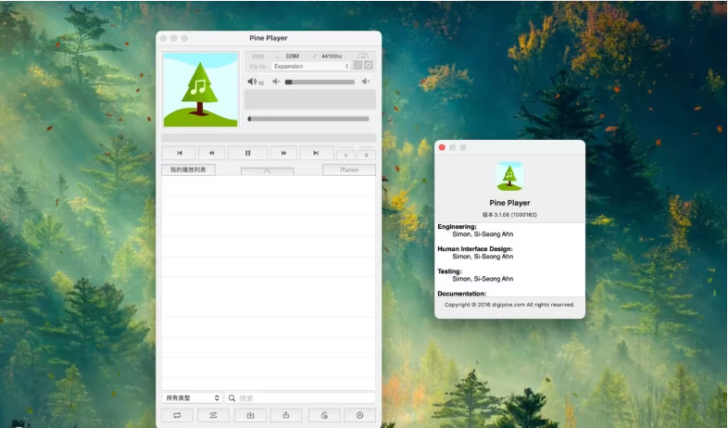Screen dimensions: 728x428
Task: Click the Documentation heading in About window
Action: tap(461, 294)
